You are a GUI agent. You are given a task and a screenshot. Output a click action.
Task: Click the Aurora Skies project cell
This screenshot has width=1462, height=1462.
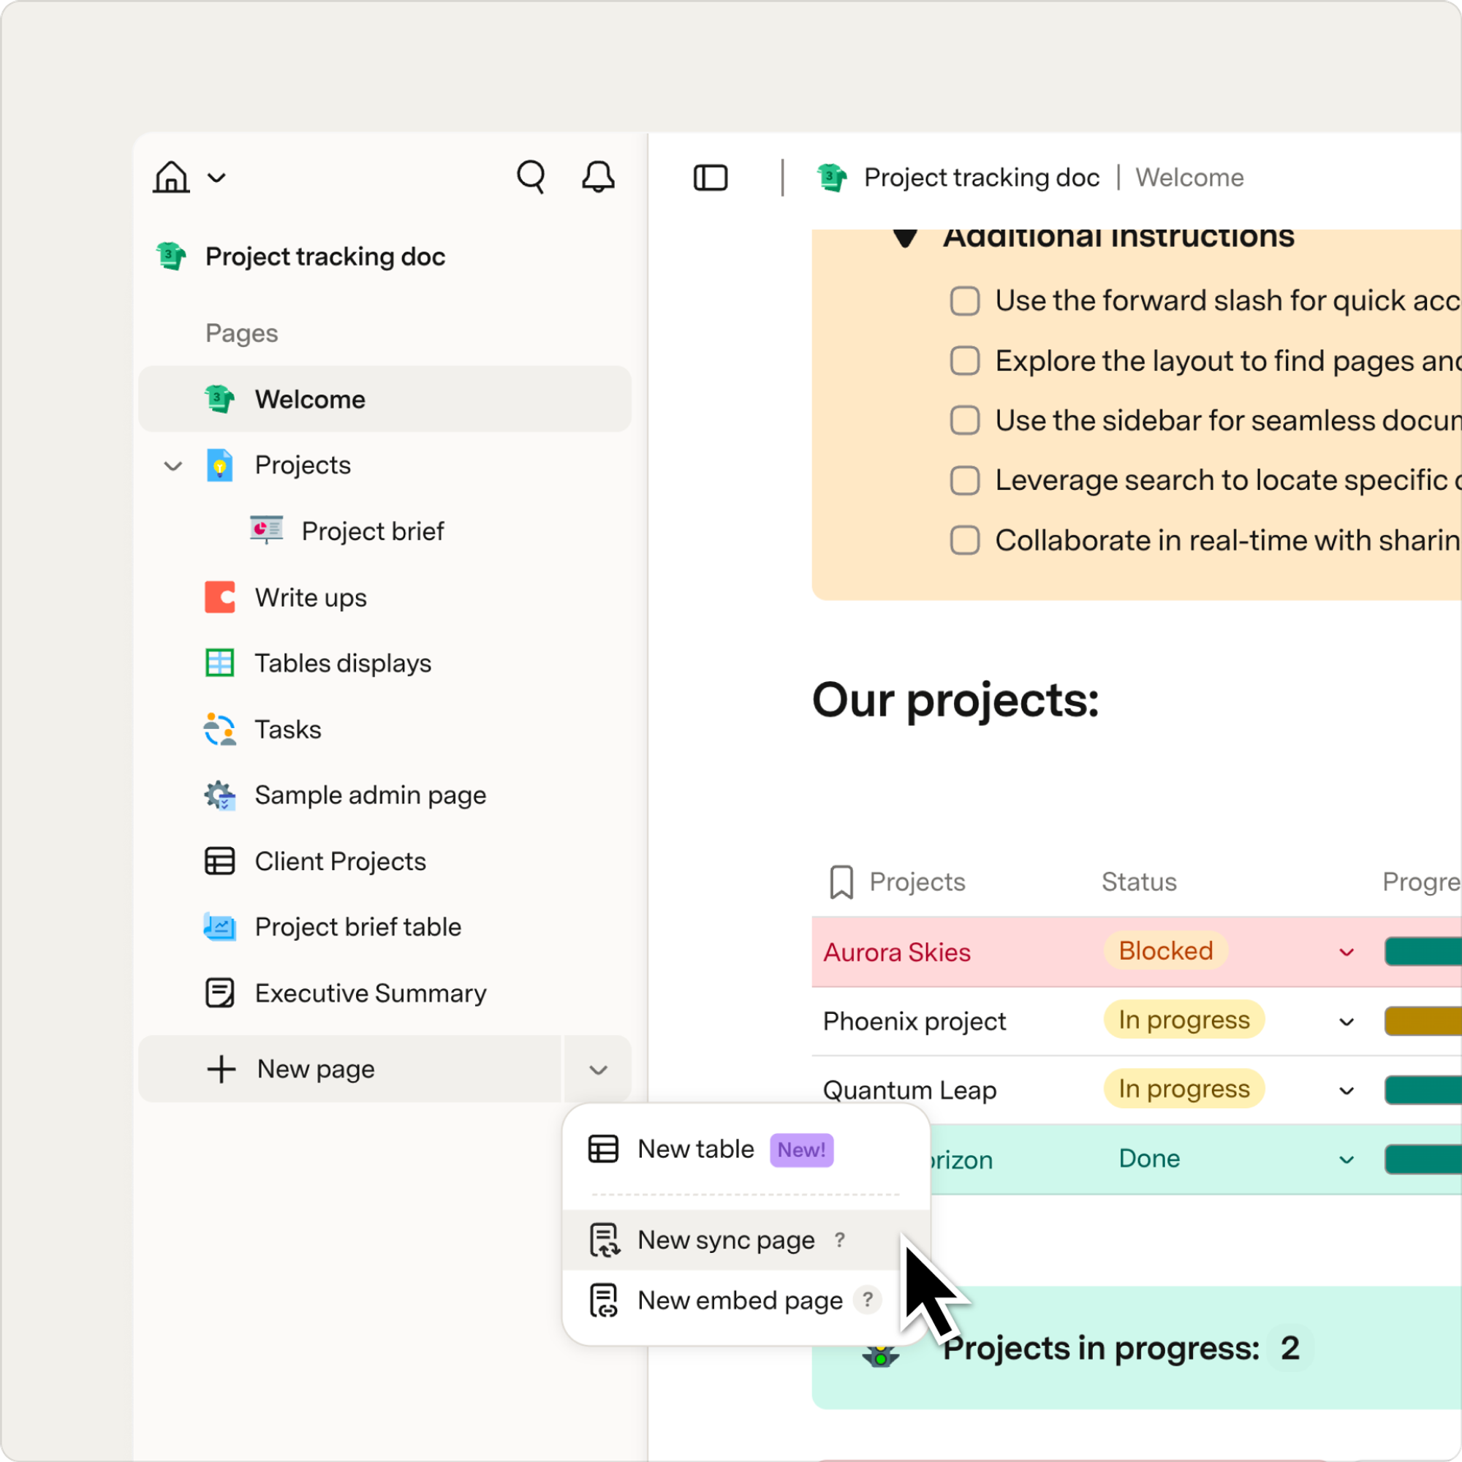tap(897, 952)
